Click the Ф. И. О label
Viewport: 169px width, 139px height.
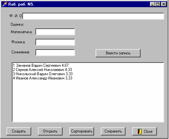16,16
